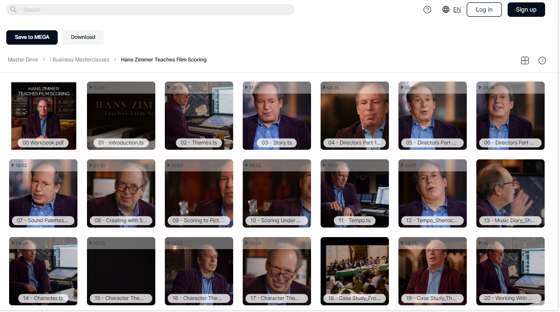This screenshot has width=560, height=312.
Task: Toggle the grid view layout icon
Action: pos(524,60)
